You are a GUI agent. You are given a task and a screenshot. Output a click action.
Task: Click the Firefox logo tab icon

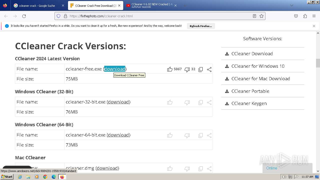5,5
